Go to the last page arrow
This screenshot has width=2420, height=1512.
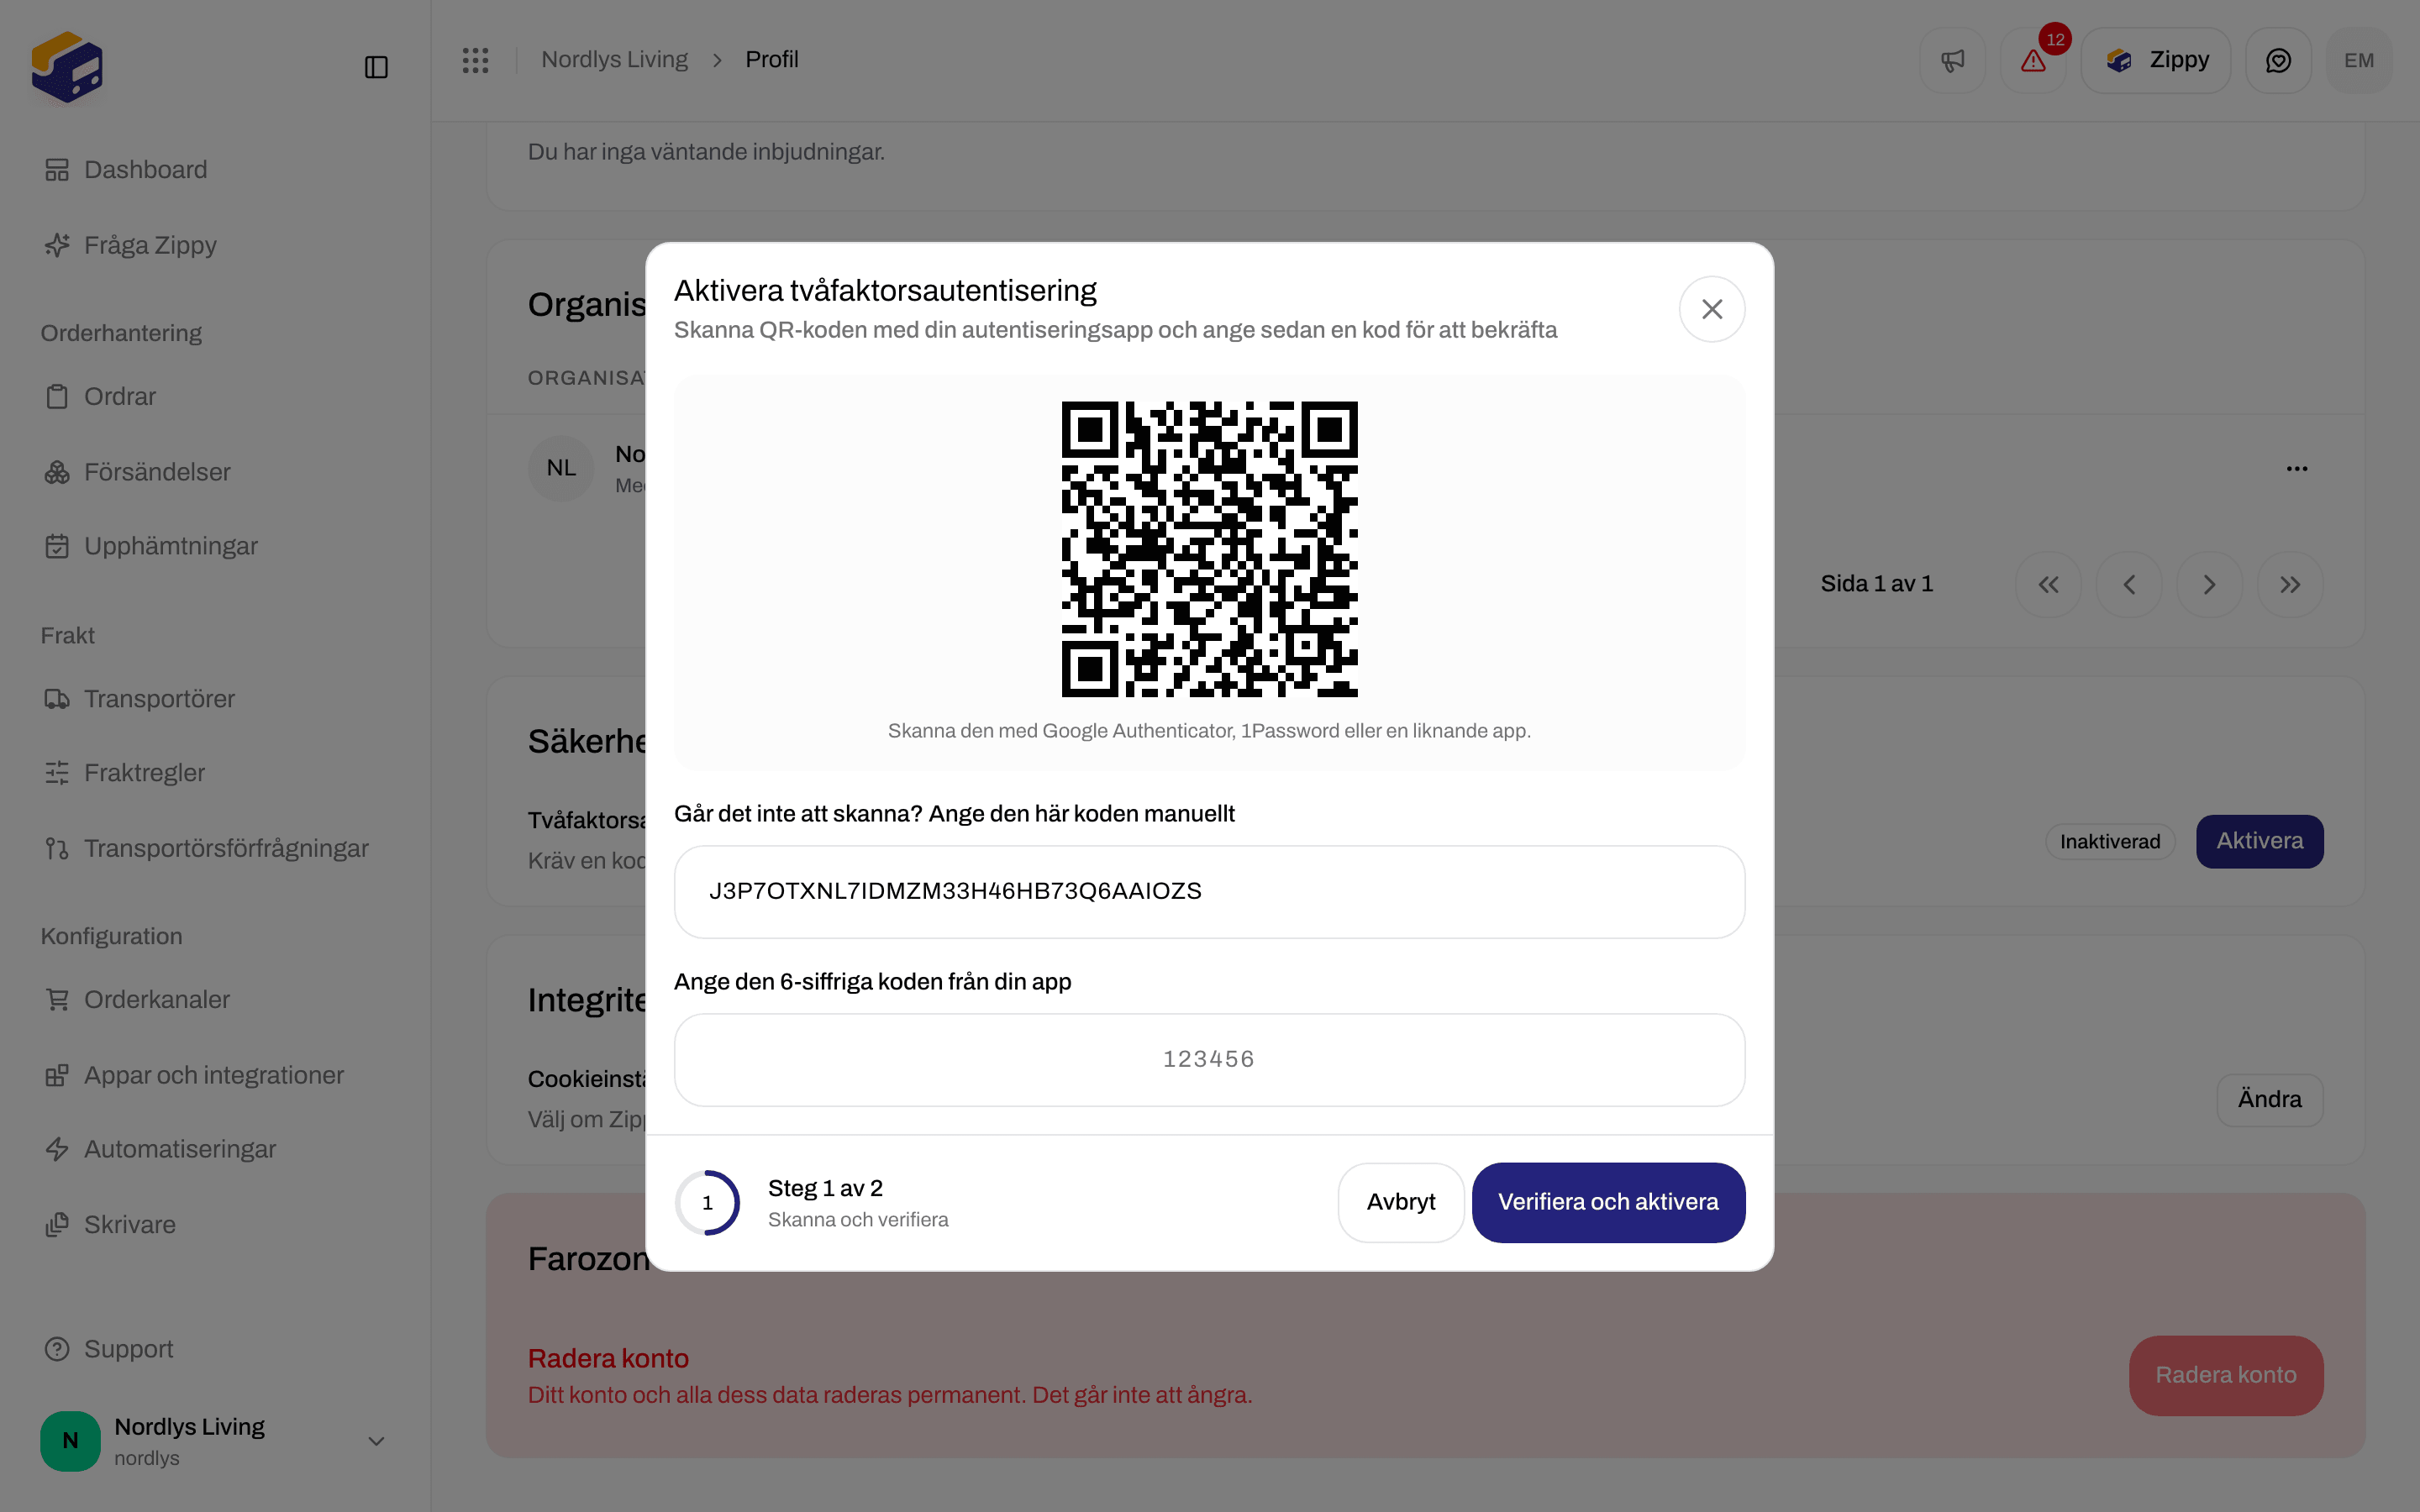pos(2290,584)
